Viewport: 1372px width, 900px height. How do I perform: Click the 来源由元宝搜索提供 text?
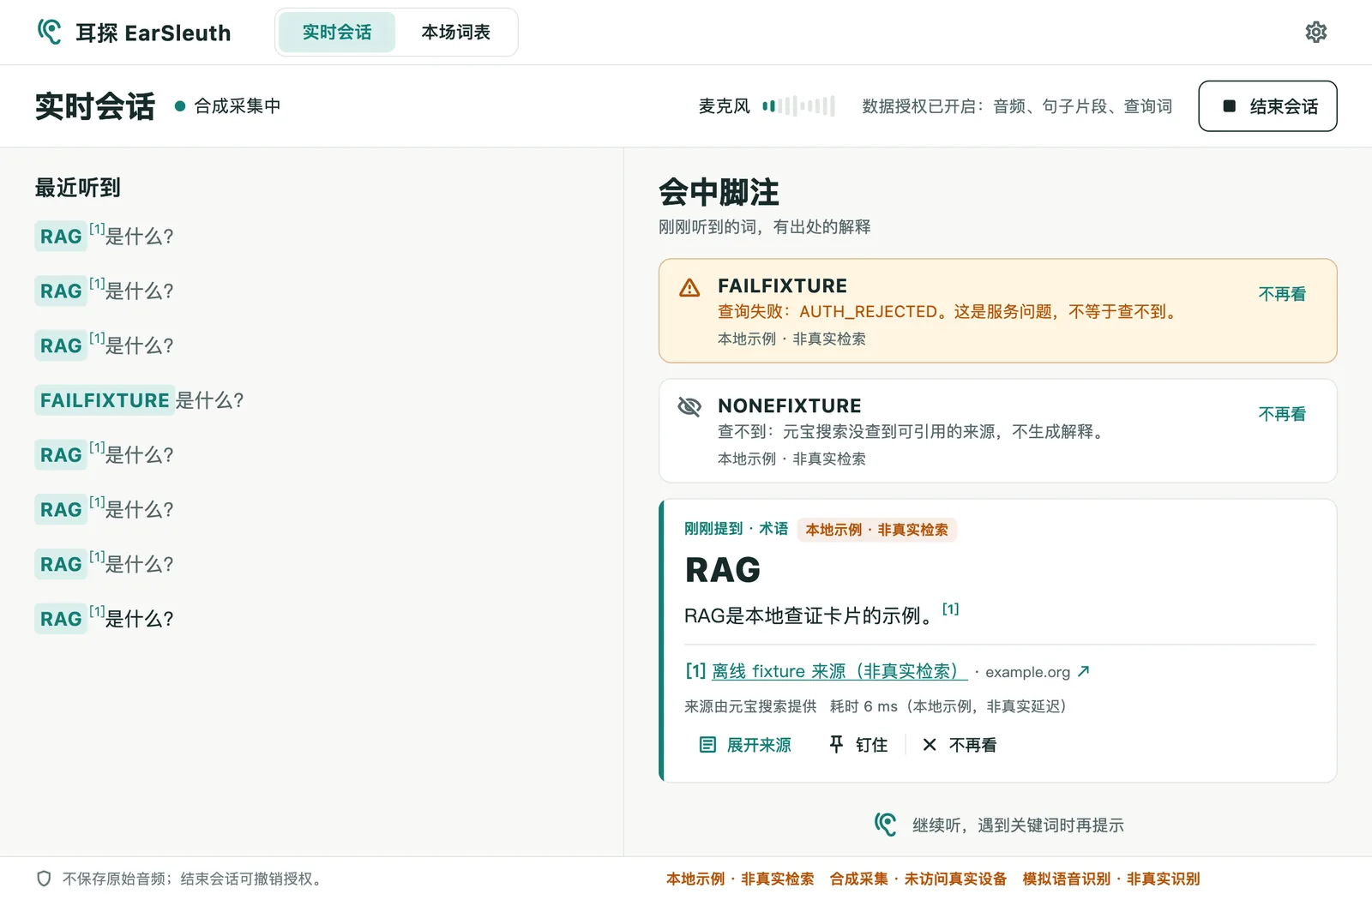[750, 706]
